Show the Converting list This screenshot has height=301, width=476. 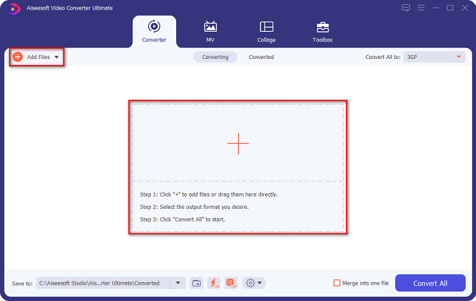point(216,57)
